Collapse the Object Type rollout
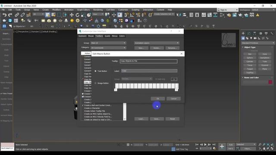Viewport: 276px width, 155px height. pyautogui.click(x=250, y=47)
